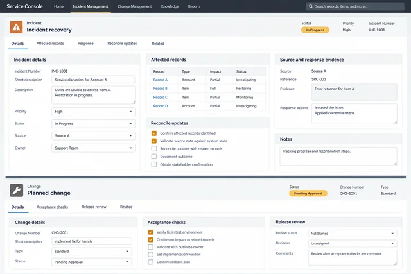Open the change Status Pending Approval dropdown
Image resolution: width=411 pixels, height=274 pixels.
click(92, 262)
